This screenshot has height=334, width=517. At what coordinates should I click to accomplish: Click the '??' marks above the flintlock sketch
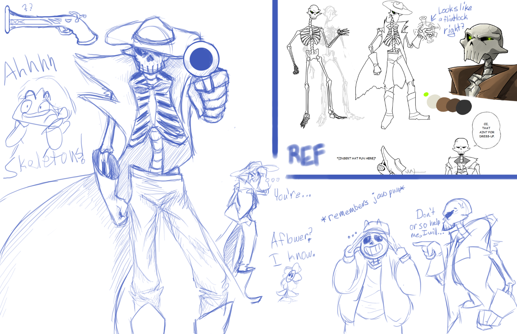click(27, 7)
